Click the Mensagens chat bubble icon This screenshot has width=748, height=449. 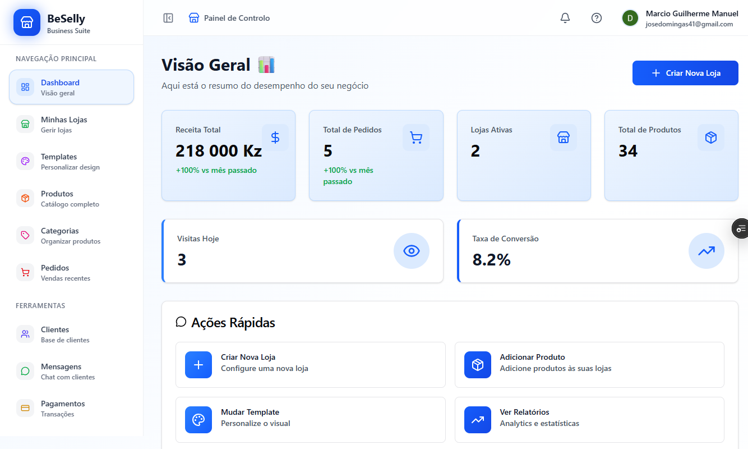point(25,371)
